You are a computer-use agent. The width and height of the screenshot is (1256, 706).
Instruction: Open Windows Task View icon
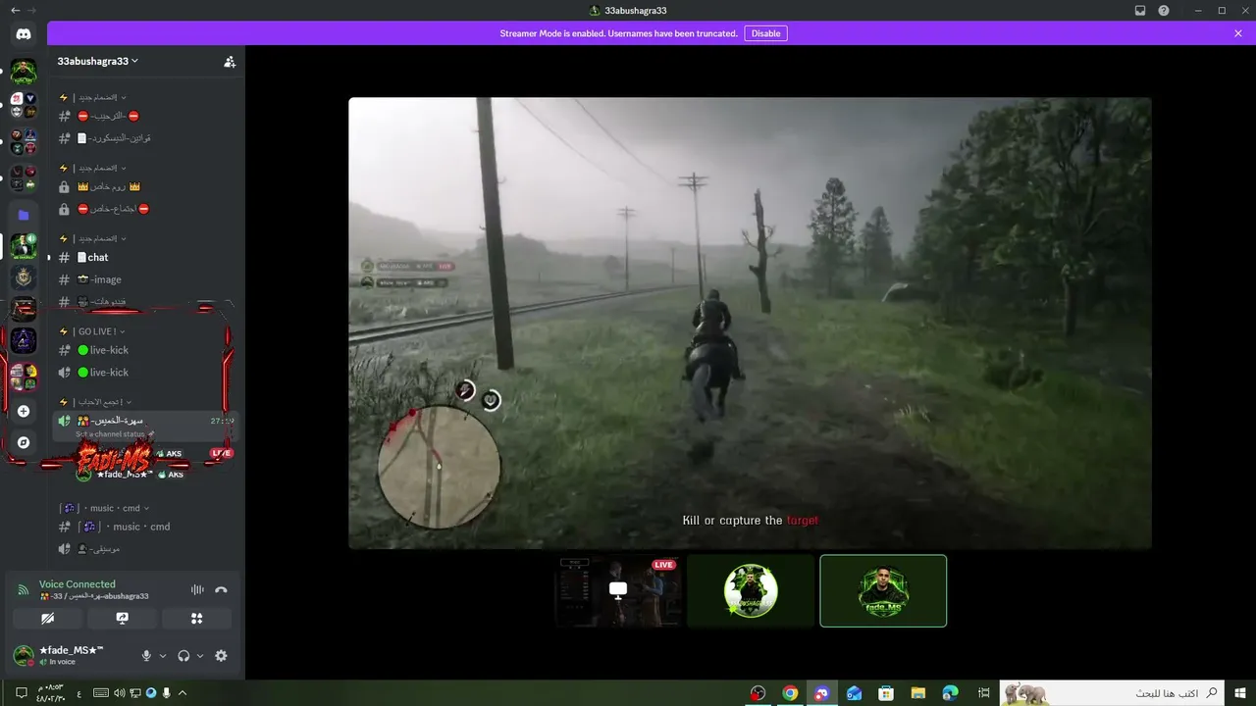(983, 693)
